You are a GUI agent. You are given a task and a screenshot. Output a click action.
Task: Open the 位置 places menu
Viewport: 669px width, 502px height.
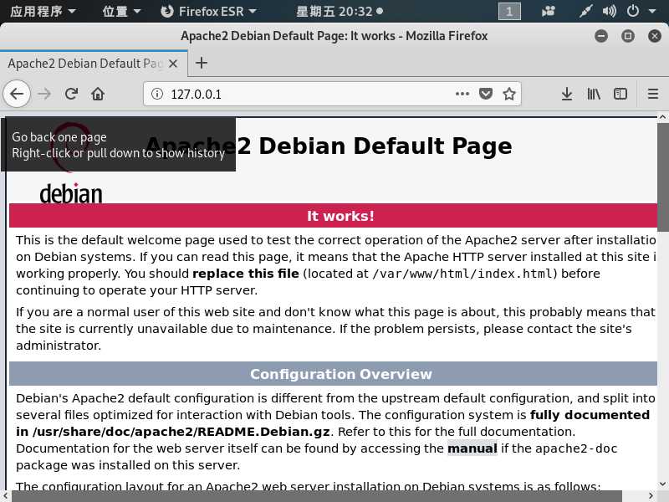tap(121, 11)
